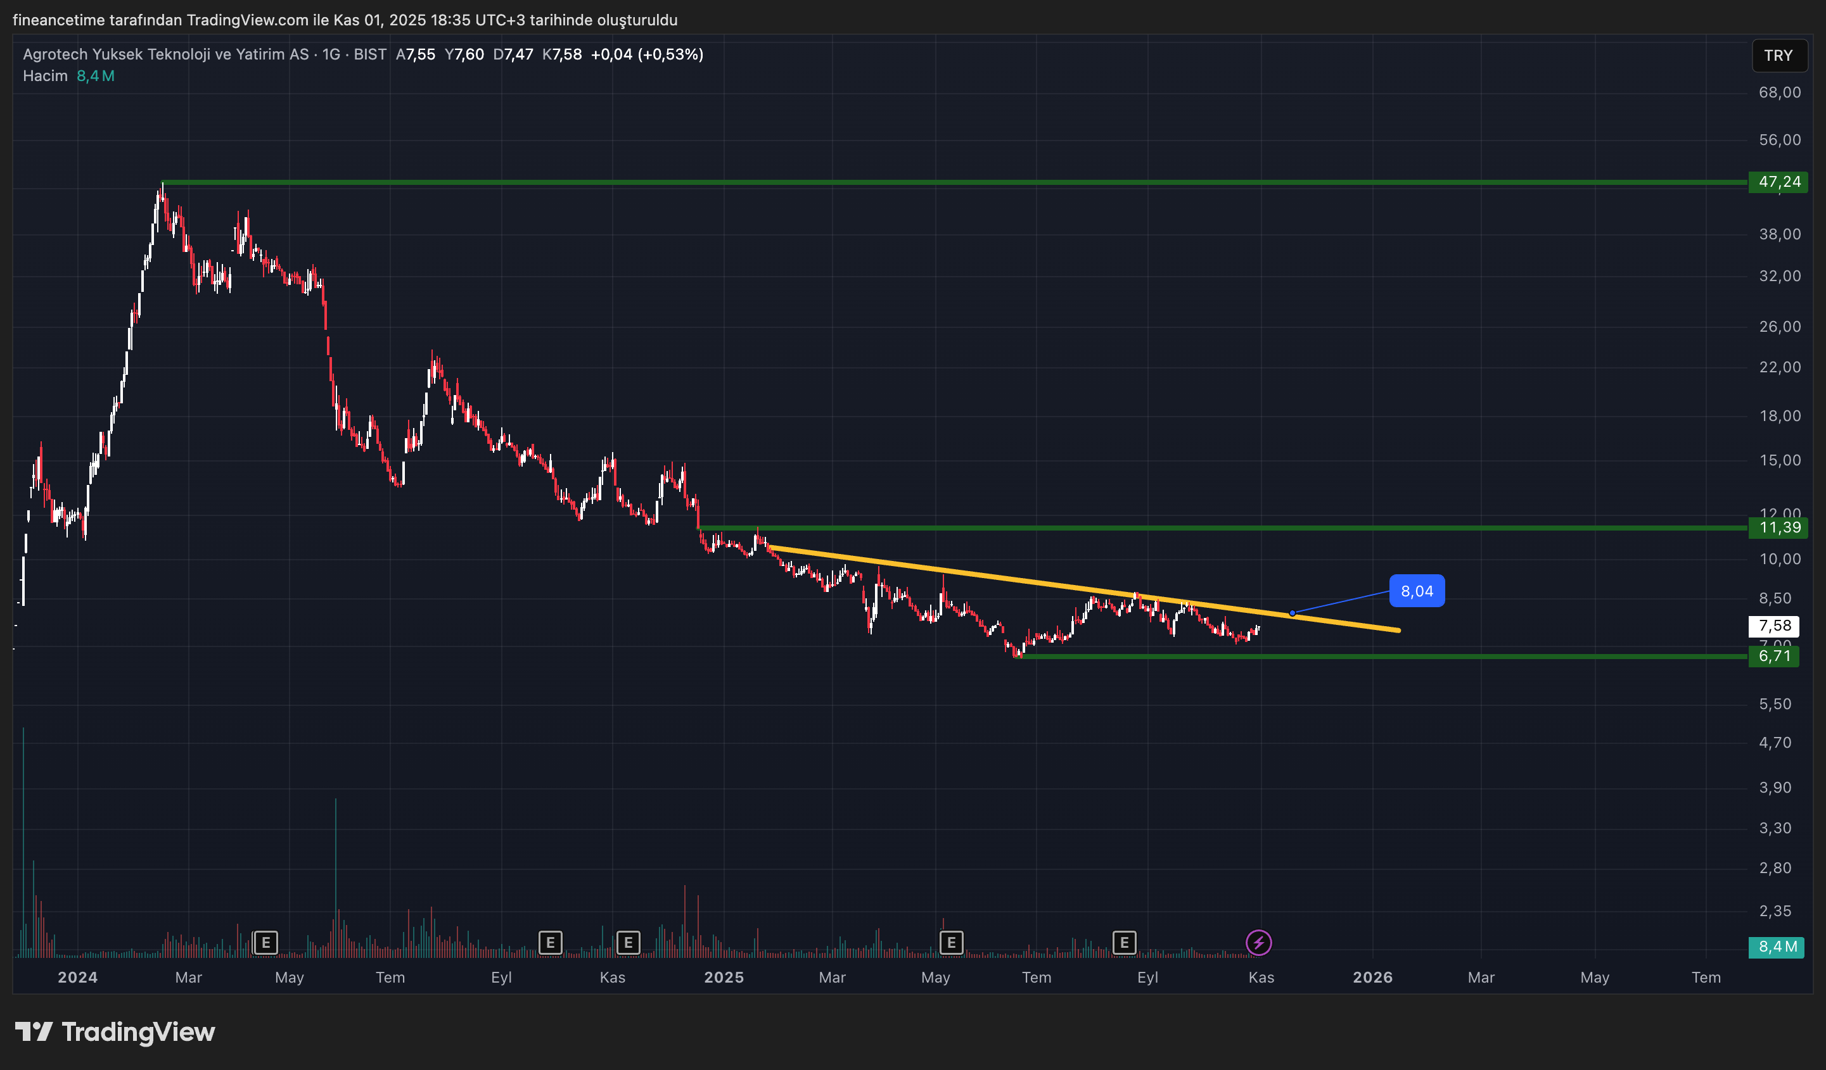Viewport: 1826px width, 1070px height.
Task: Click the purple lightning bolt event icon
Action: [x=1259, y=943]
